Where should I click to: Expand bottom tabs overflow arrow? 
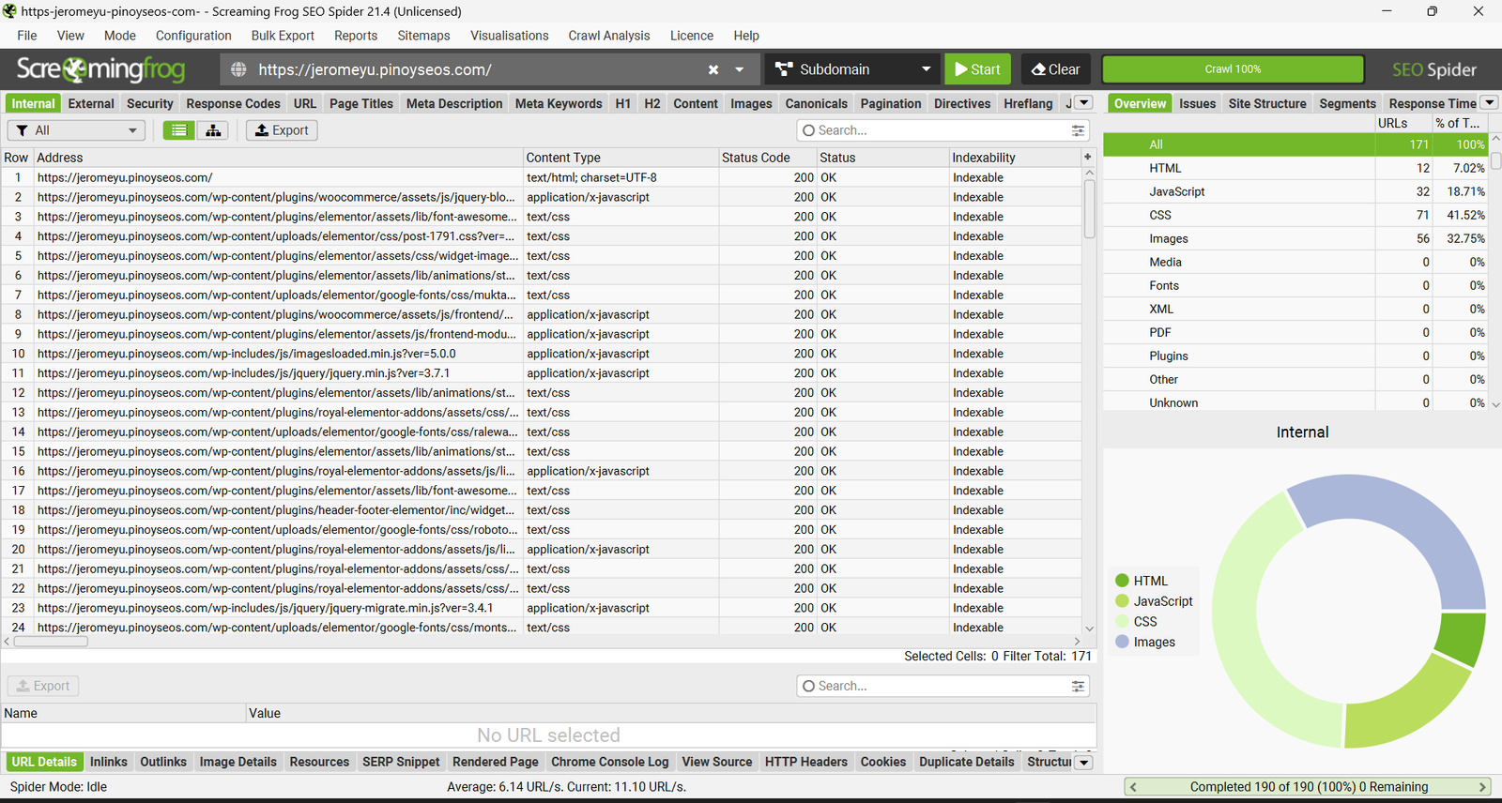point(1084,762)
